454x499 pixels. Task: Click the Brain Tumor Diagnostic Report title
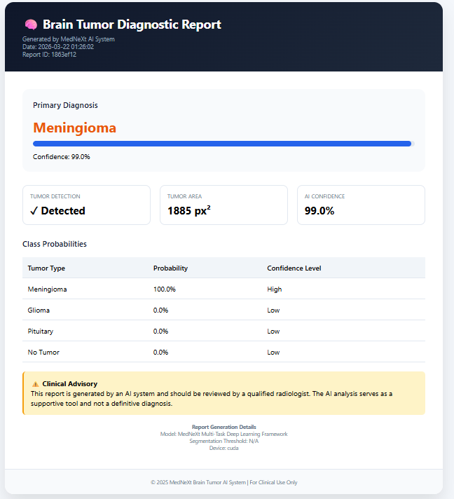132,25
